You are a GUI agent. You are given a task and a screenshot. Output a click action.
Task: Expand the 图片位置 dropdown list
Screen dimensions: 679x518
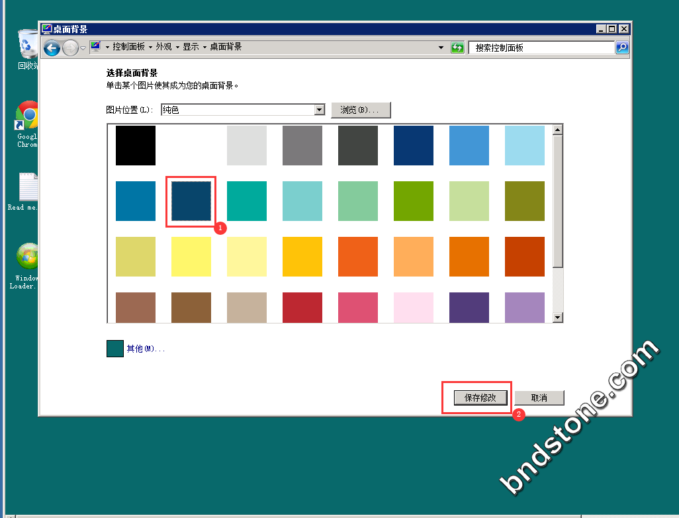[x=320, y=110]
